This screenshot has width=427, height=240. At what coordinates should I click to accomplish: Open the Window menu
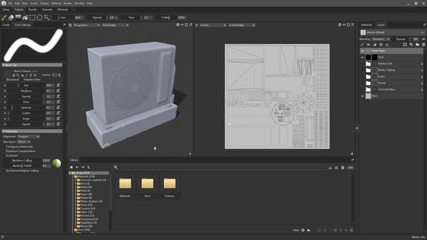(x=79, y=3)
